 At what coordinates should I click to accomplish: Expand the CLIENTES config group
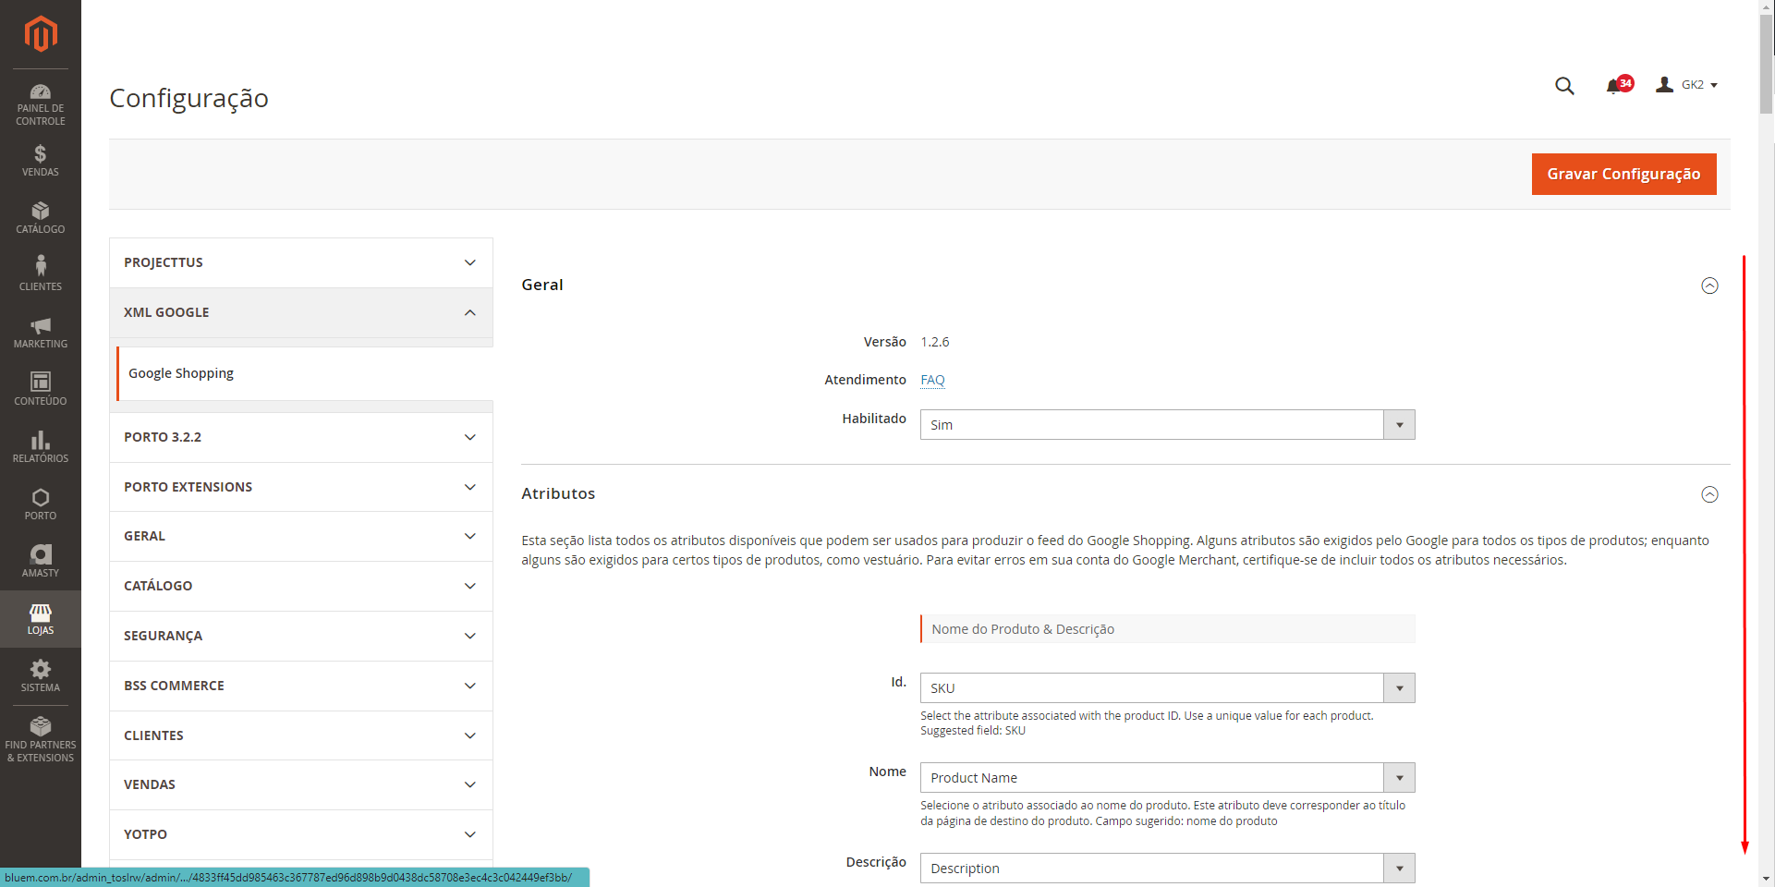coord(301,735)
